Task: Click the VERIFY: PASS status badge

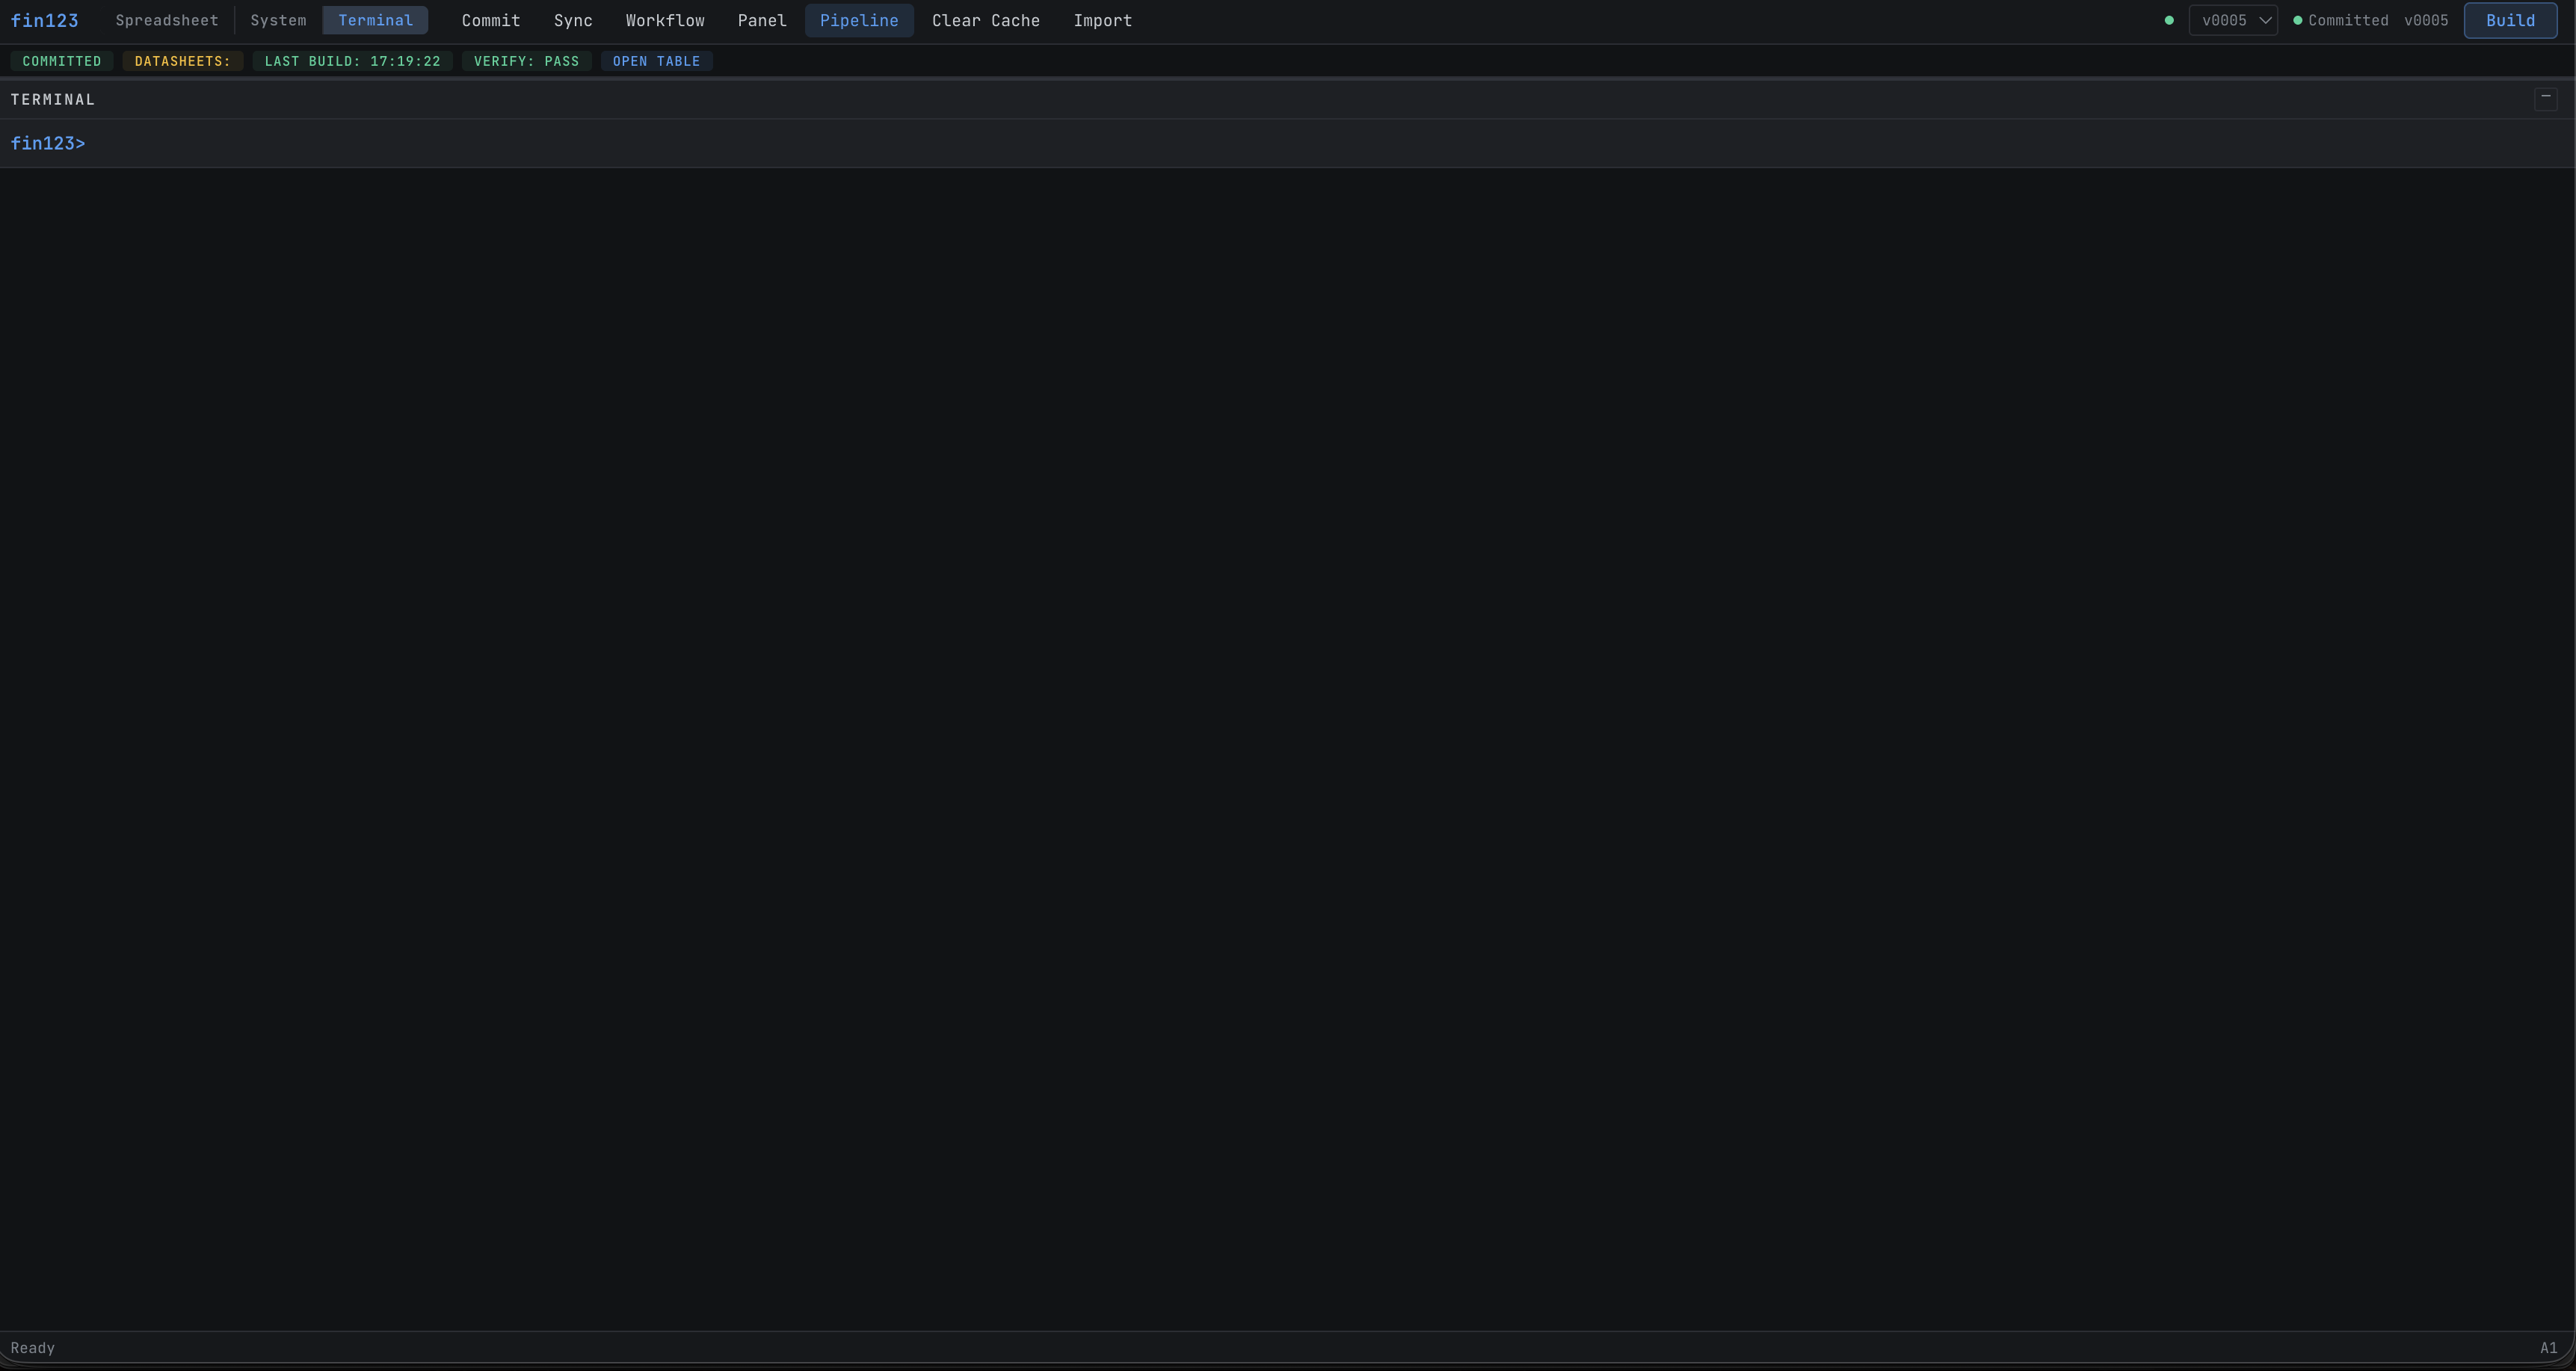Action: [526, 61]
